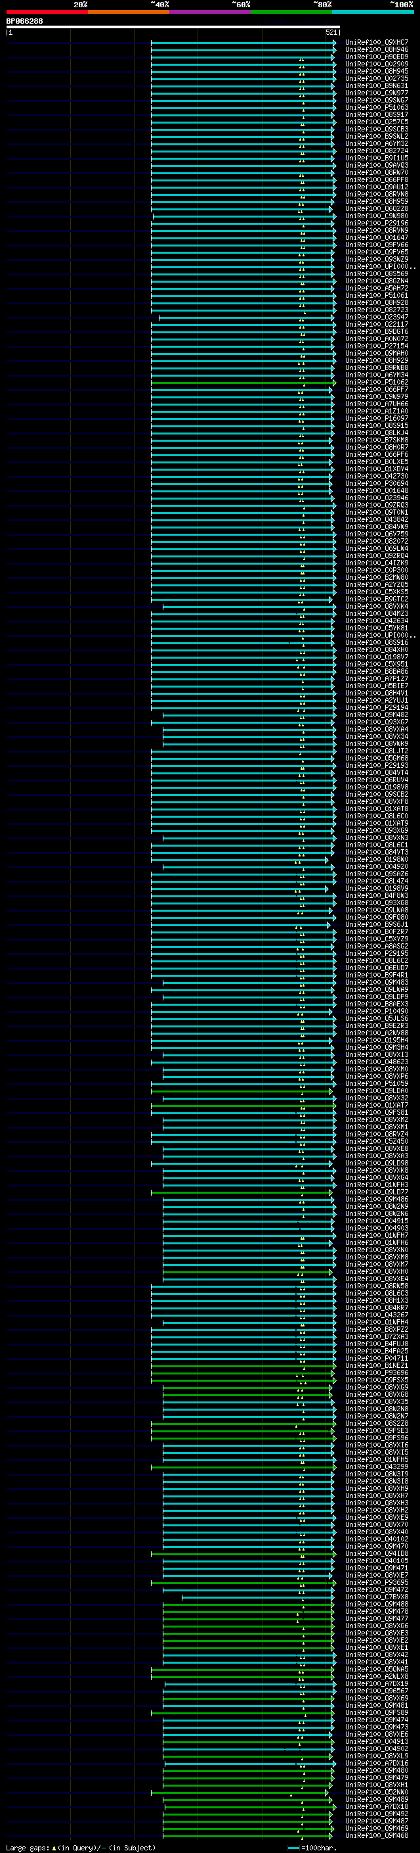Select hit UniRef100_Q66PF8
420x1853 pixels.
(x=377, y=179)
